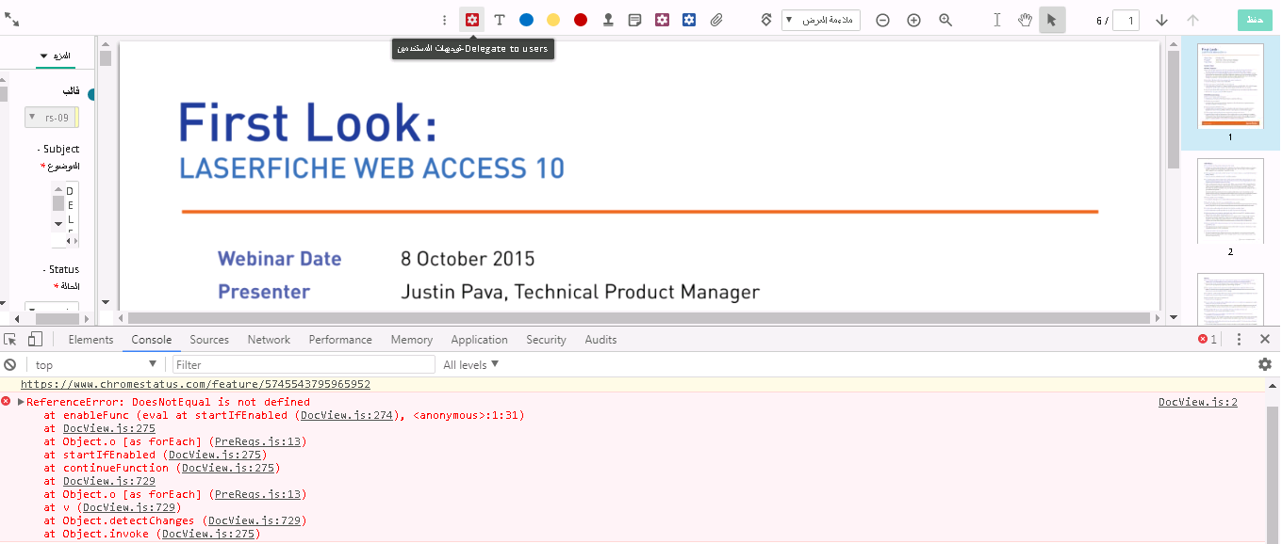This screenshot has height=544, width=1282.
Task: Switch to DevTools Audits tab
Action: click(600, 340)
